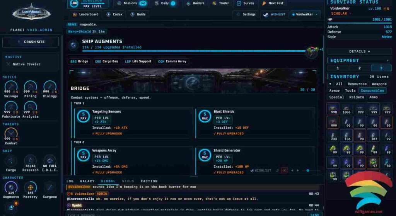Open the Voidwalker account dropdown
This screenshot has width=396, height=216.
305,14
